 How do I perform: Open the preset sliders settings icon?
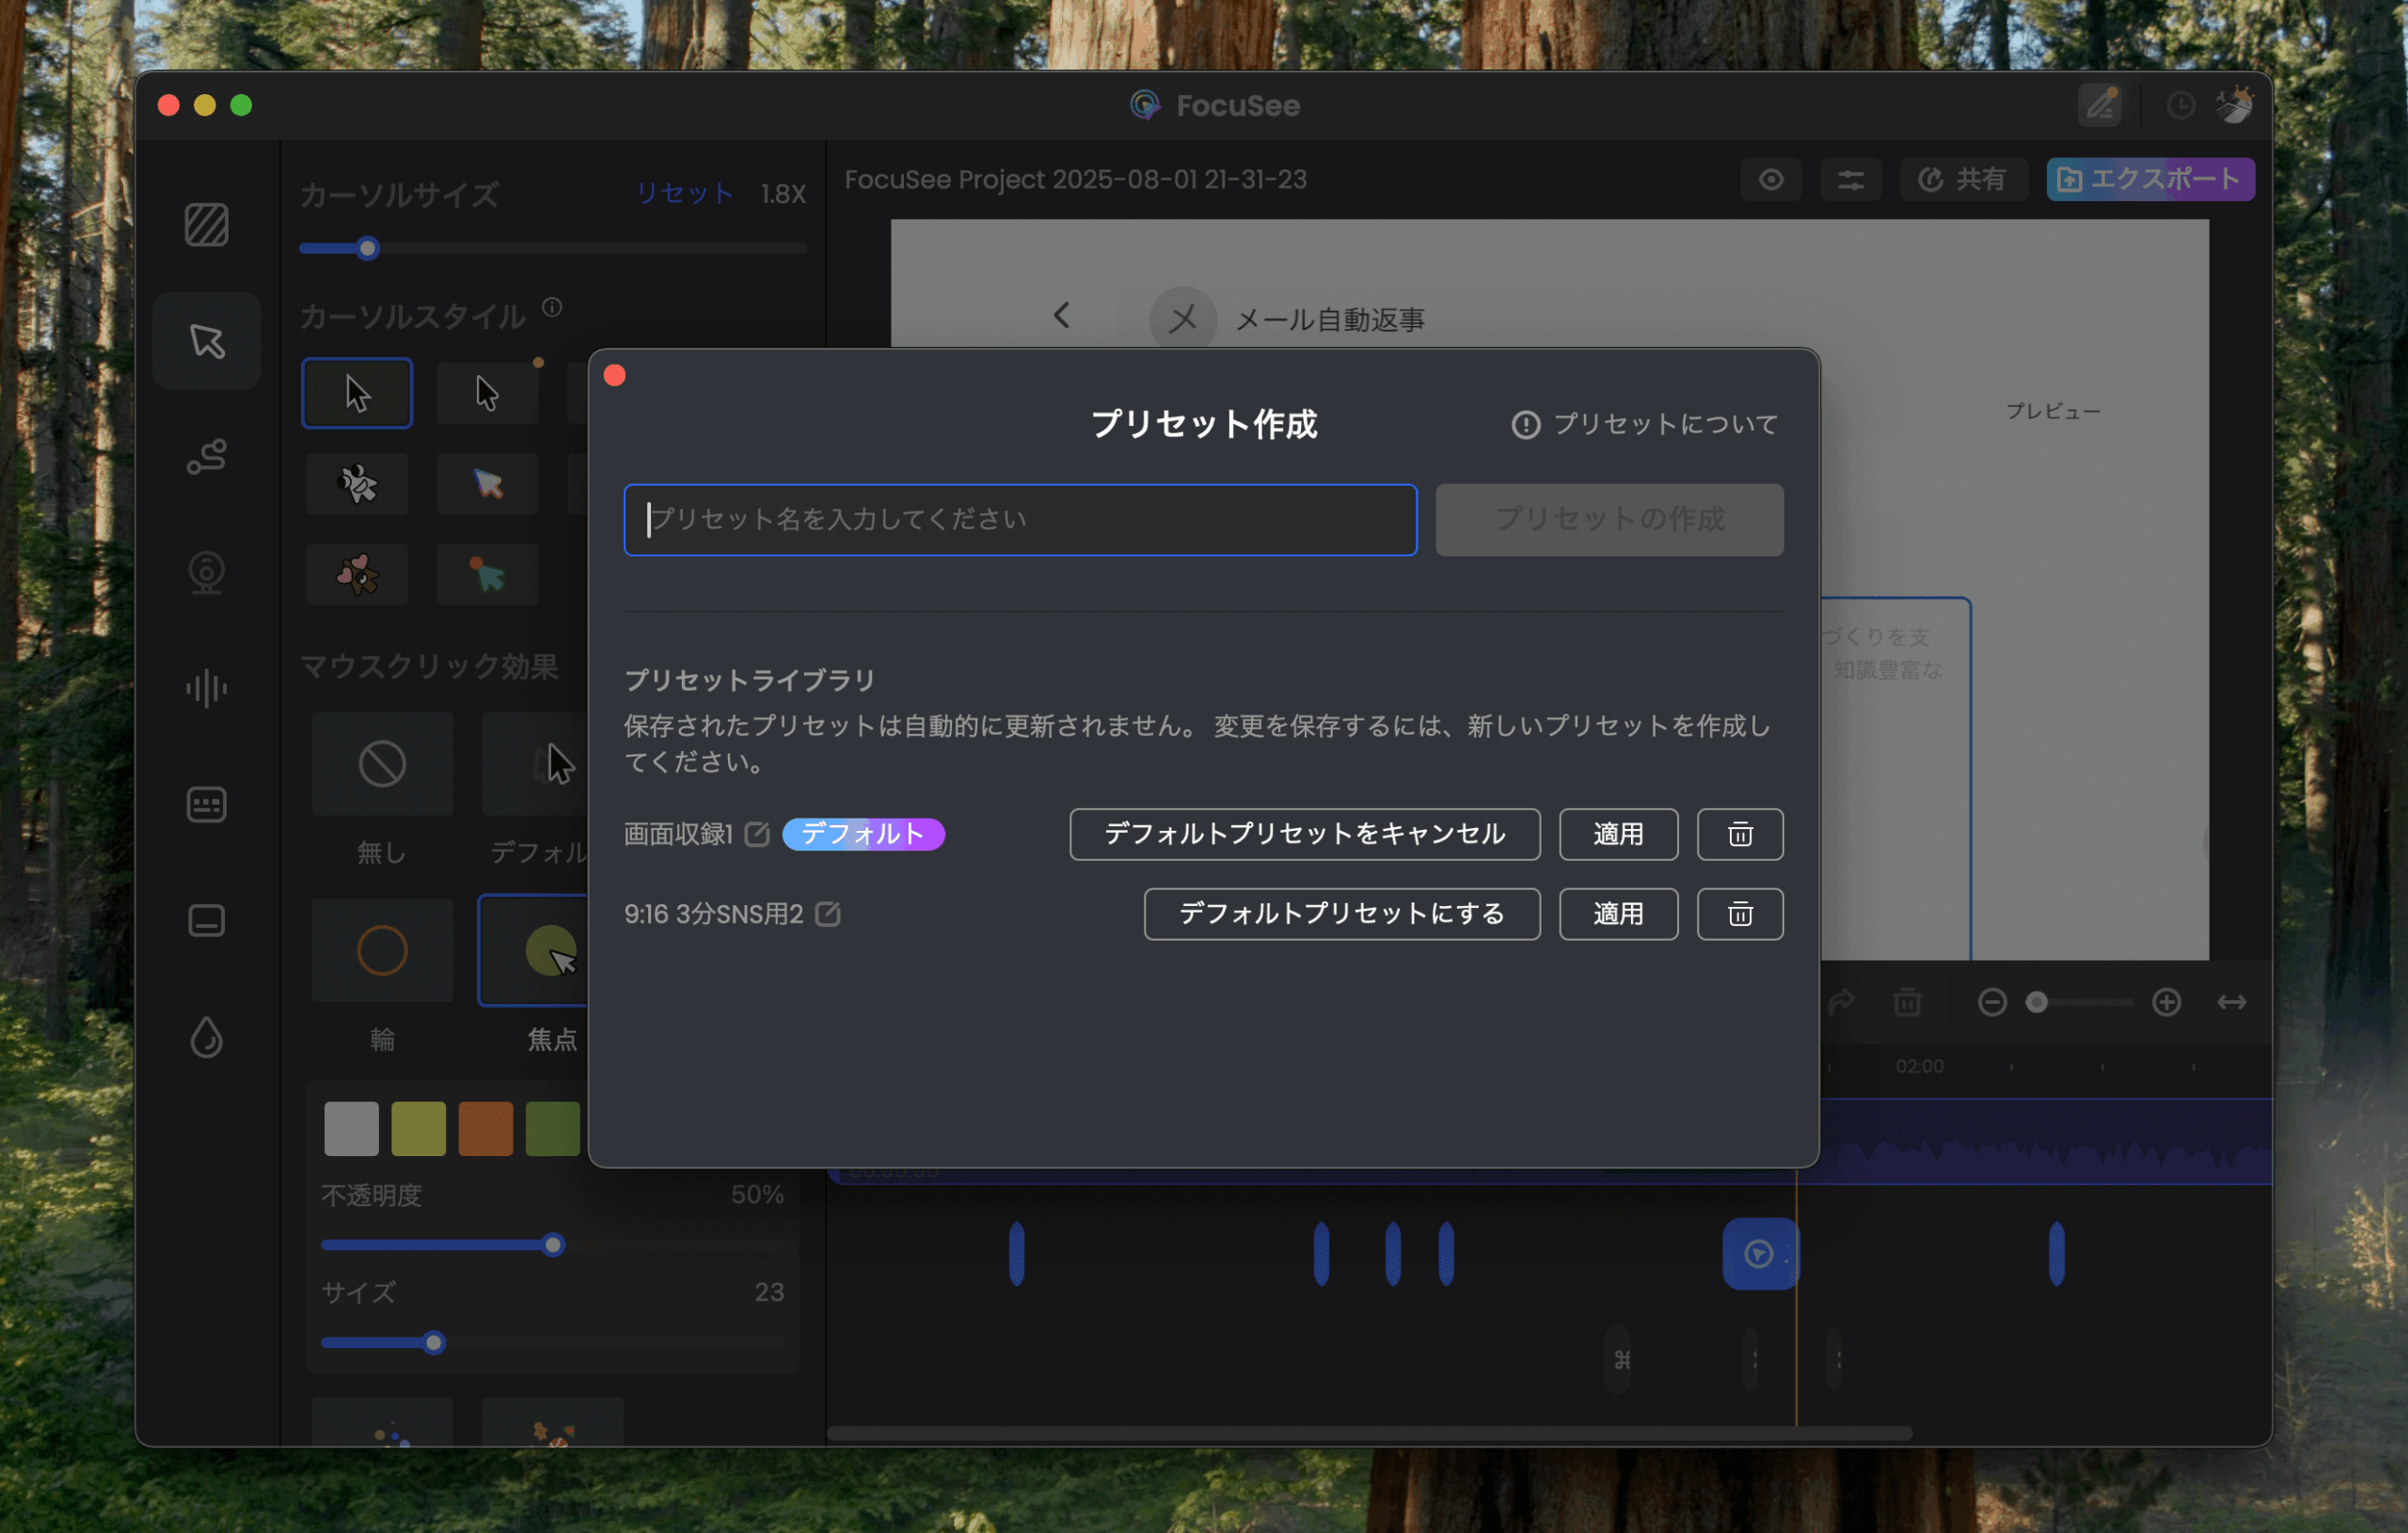pyautogui.click(x=1850, y=180)
